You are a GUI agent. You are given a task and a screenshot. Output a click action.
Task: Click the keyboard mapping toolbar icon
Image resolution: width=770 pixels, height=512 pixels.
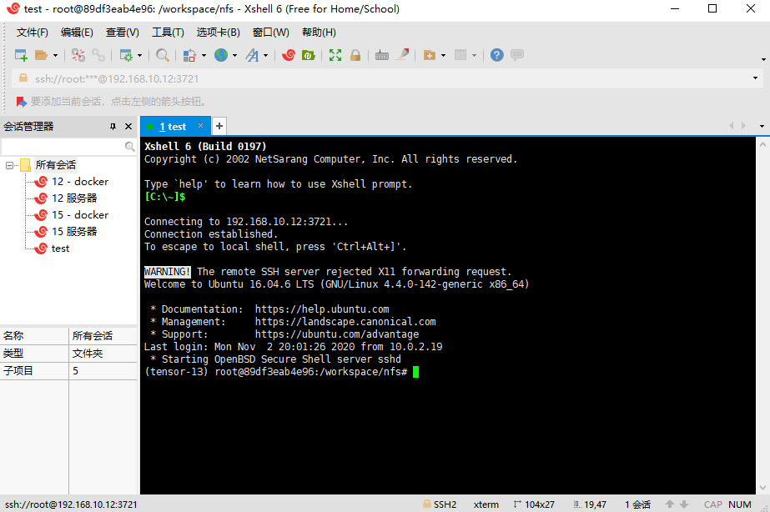click(x=382, y=55)
